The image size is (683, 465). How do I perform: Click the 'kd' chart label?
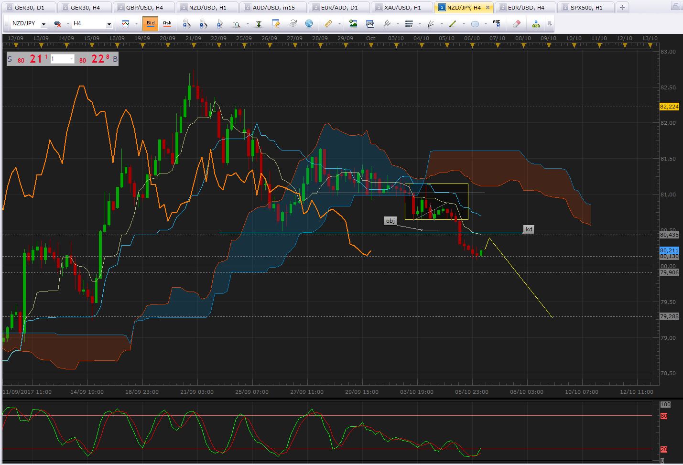point(529,229)
